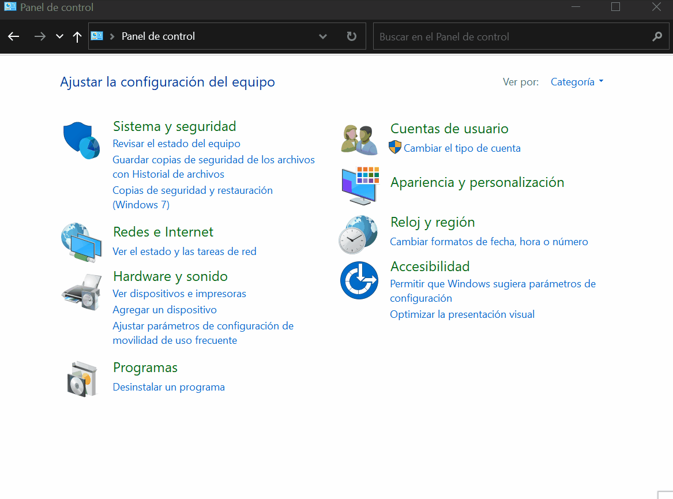The width and height of the screenshot is (673, 499).
Task: Click the Control Panel icon in the address bar
Action: click(97, 36)
